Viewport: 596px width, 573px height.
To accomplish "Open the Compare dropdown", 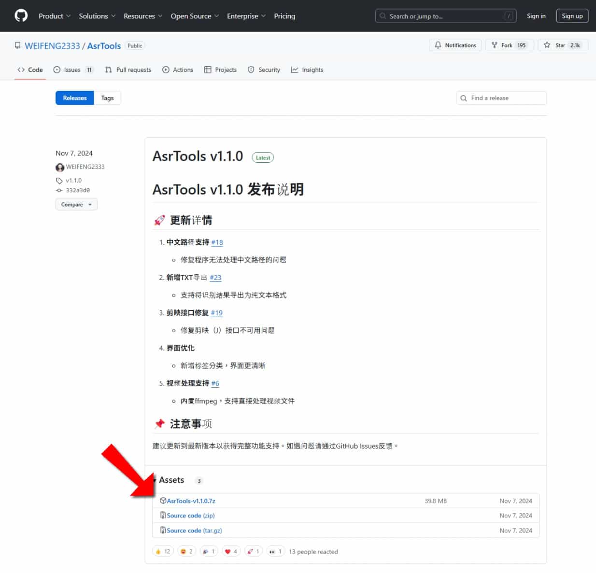I will pyautogui.click(x=76, y=205).
